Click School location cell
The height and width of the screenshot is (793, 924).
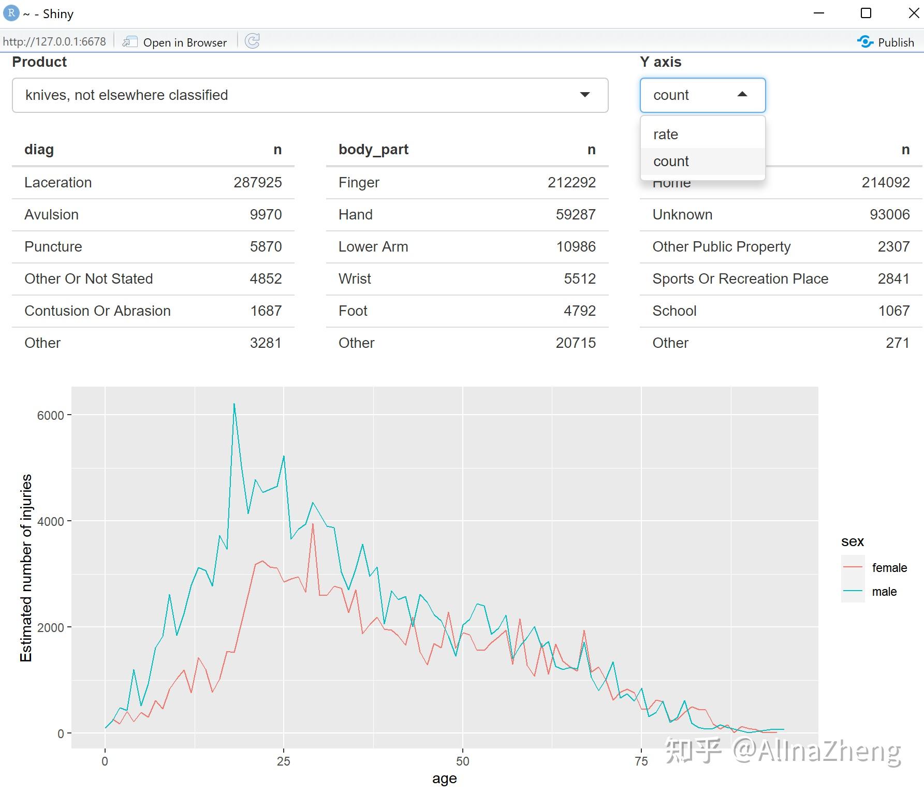tap(674, 311)
